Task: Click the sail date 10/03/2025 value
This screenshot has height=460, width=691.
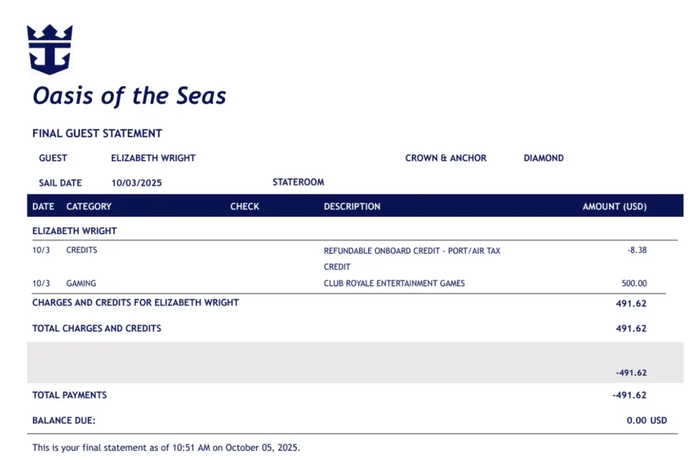Action: pos(136,183)
